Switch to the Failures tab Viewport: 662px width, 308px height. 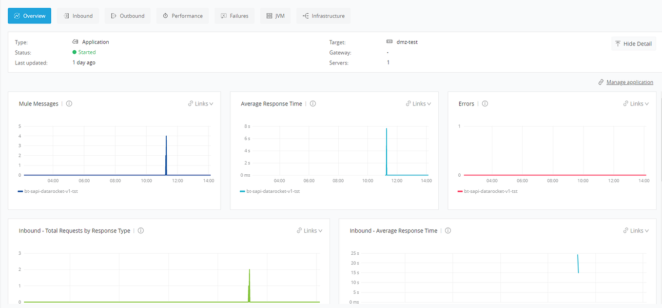234,15
